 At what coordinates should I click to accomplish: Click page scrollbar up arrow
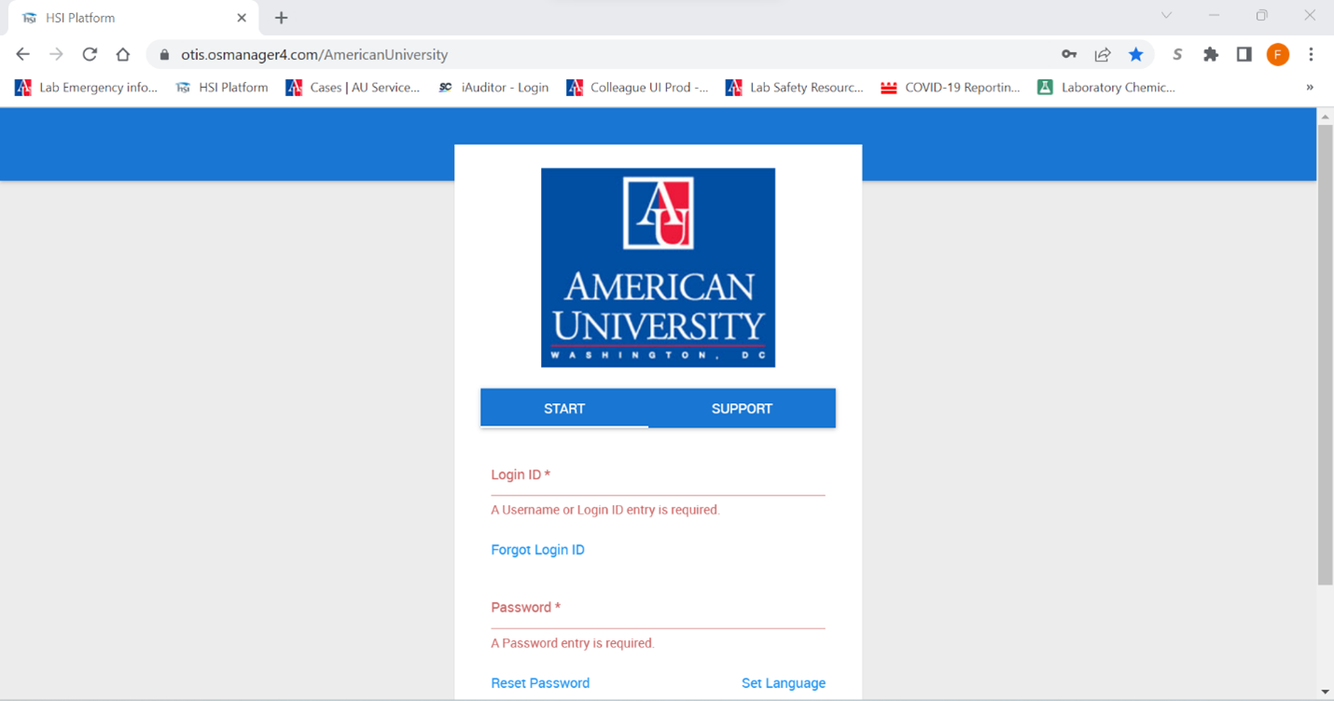tap(1325, 117)
